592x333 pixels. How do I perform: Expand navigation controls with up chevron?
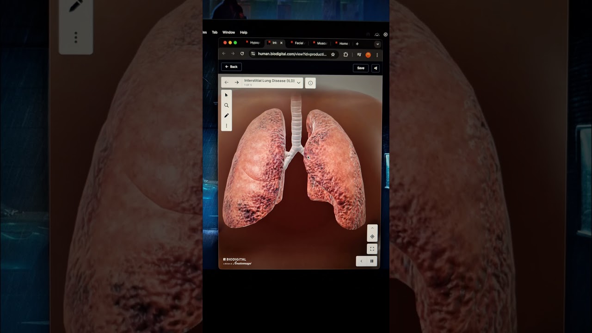click(x=372, y=228)
